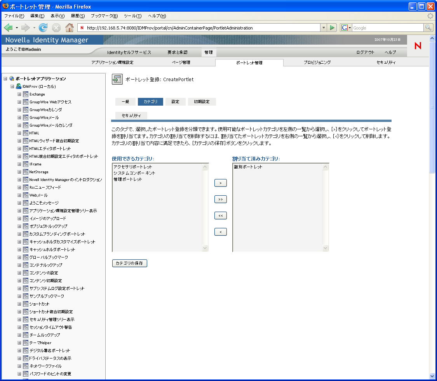Image resolution: width=437 pixels, height=381 pixels.
Task: Switch to the 初期設定 tab
Action: pos(202,102)
